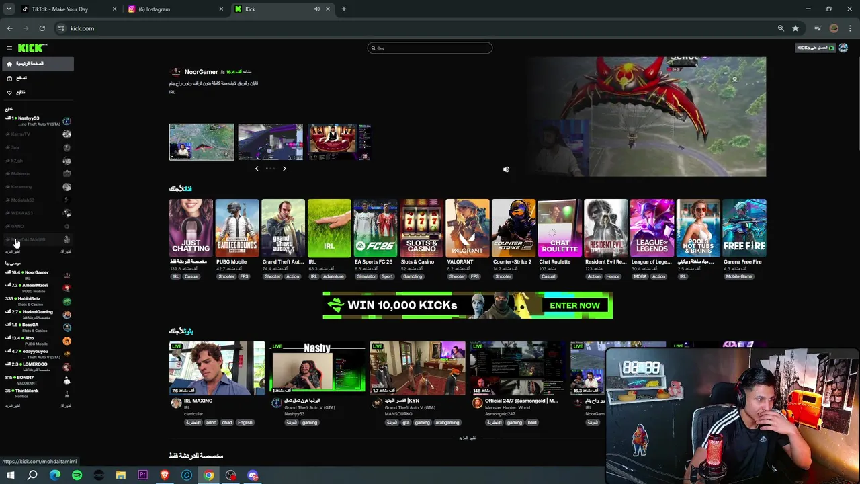Open Garena Free Fire category card

pyautogui.click(x=744, y=229)
